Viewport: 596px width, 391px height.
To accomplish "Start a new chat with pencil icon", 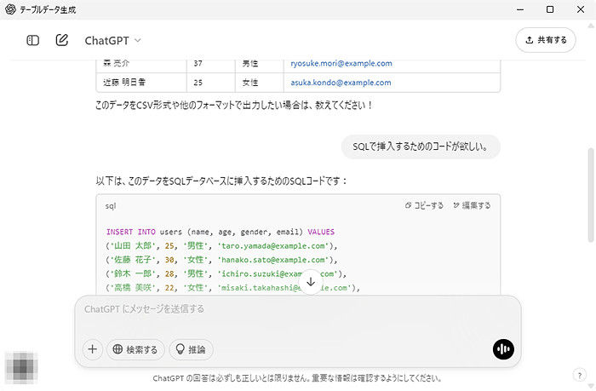I will pyautogui.click(x=62, y=40).
